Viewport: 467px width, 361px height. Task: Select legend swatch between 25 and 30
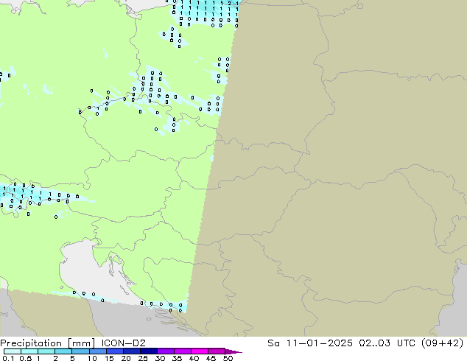(x=149, y=351)
